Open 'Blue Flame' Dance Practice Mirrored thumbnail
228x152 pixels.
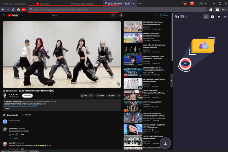(x=133, y=26)
